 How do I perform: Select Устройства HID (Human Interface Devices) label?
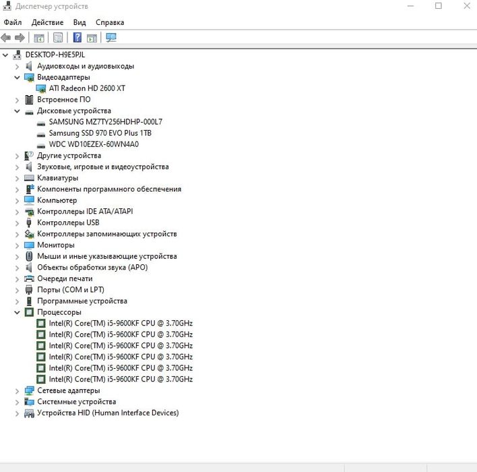[108, 413]
